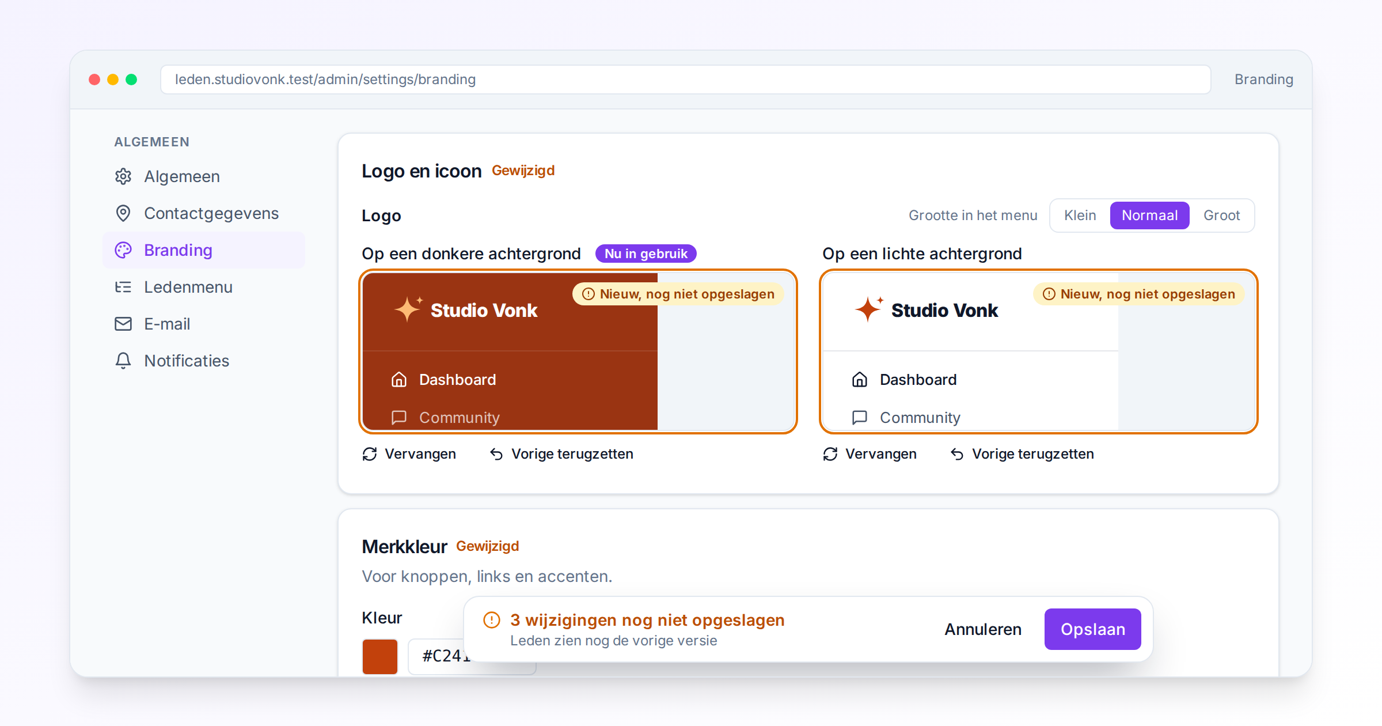Open the Algemeen settings page

tap(204, 176)
